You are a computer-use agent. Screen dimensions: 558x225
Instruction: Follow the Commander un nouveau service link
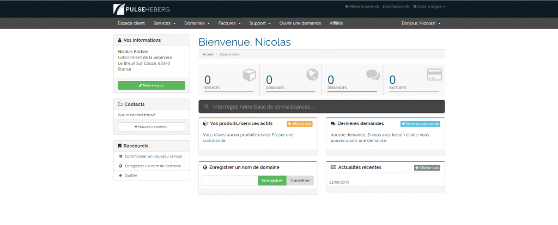tap(153, 156)
